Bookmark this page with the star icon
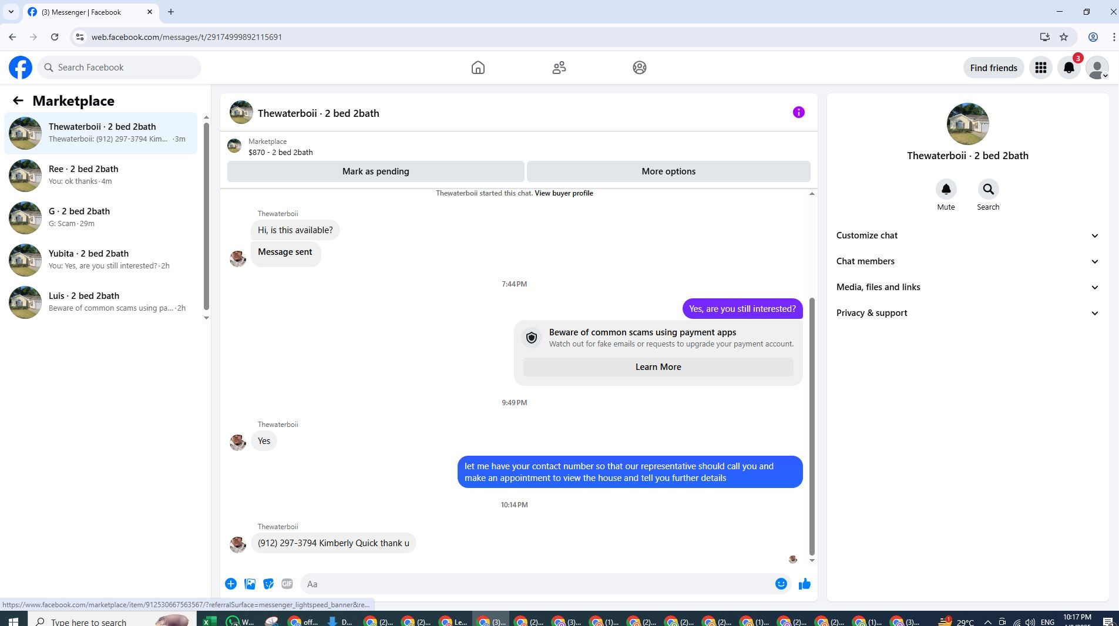1119x626 pixels. tap(1064, 37)
